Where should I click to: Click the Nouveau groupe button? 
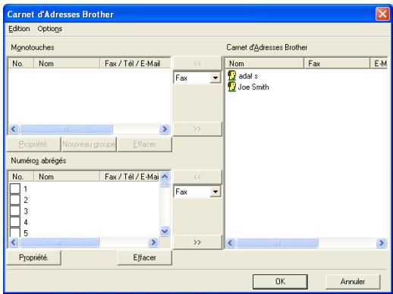(x=89, y=144)
